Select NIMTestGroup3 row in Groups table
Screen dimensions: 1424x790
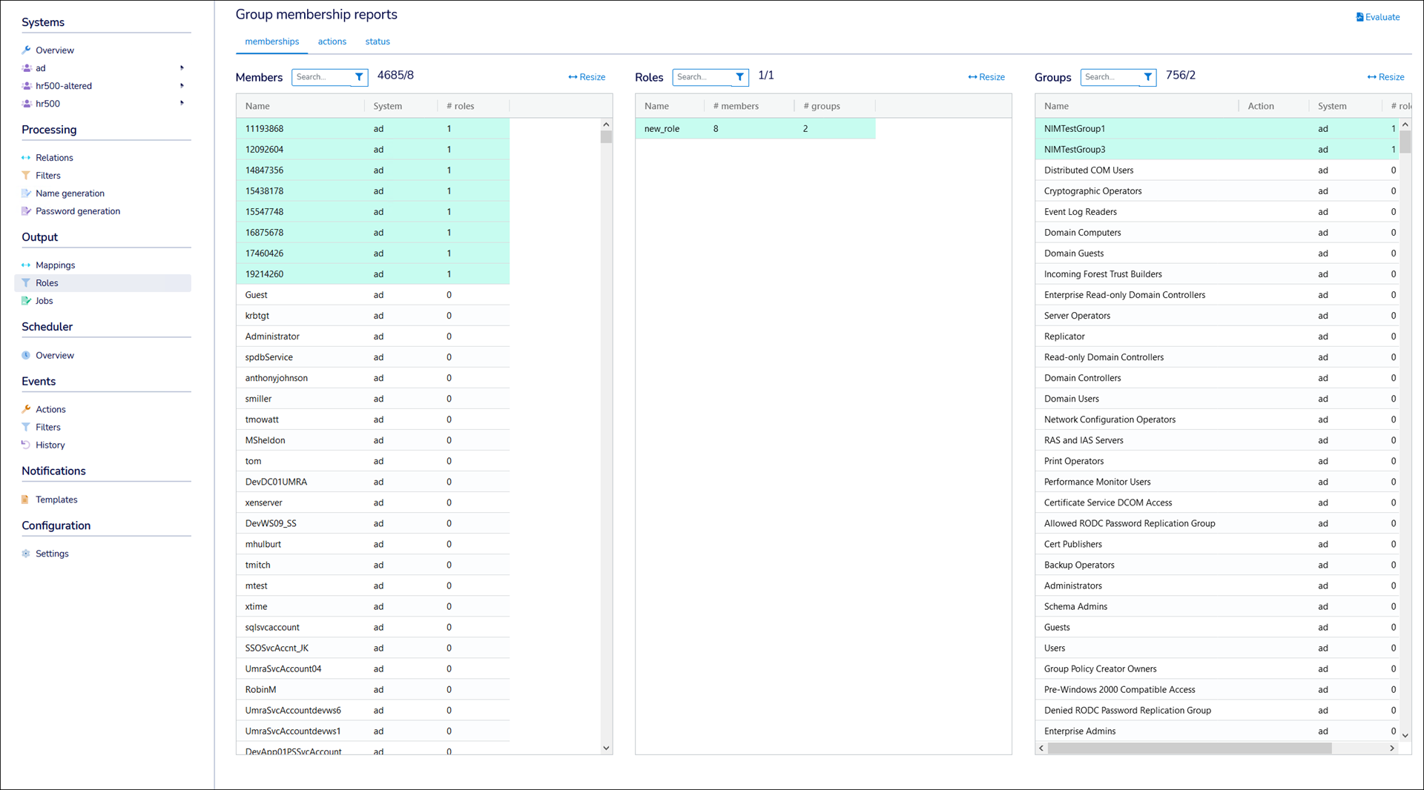[1074, 150]
